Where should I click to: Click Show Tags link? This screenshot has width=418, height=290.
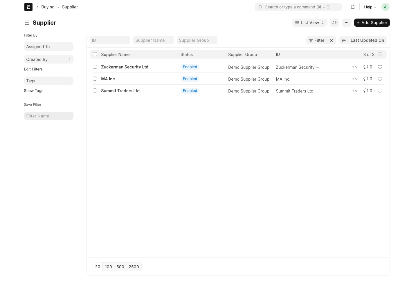click(34, 91)
